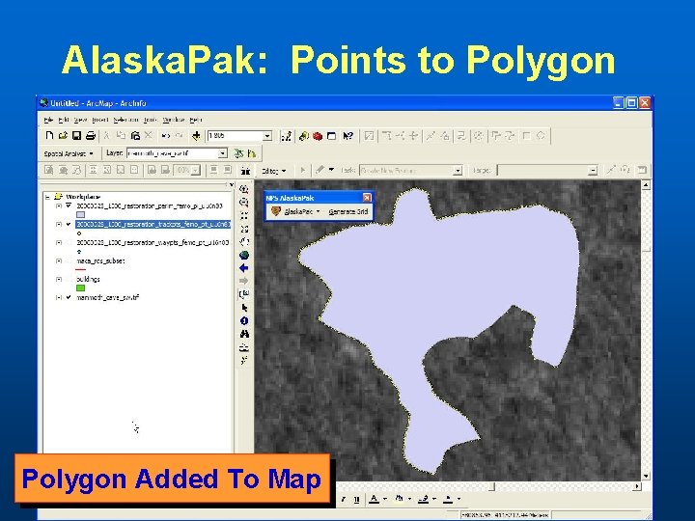Image resolution: width=695 pixels, height=521 pixels.
Task: Save the map with the floppy disk icon
Action: (76, 136)
